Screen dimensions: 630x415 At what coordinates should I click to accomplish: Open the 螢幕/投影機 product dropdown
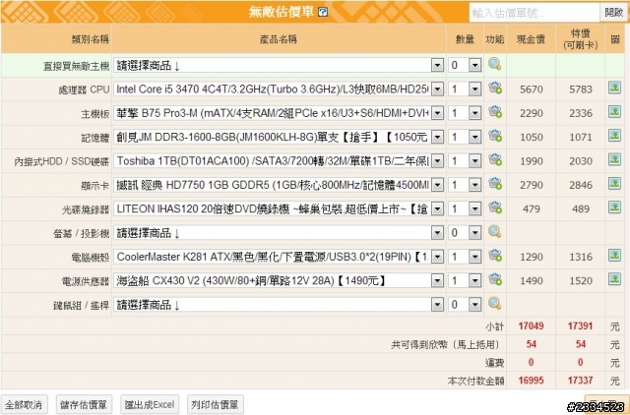pyautogui.click(x=279, y=233)
